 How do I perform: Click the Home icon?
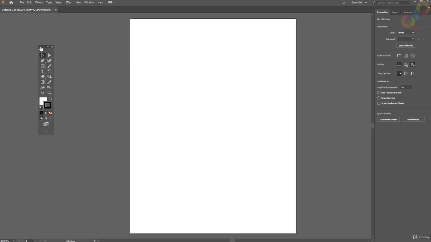click(x=11, y=2)
